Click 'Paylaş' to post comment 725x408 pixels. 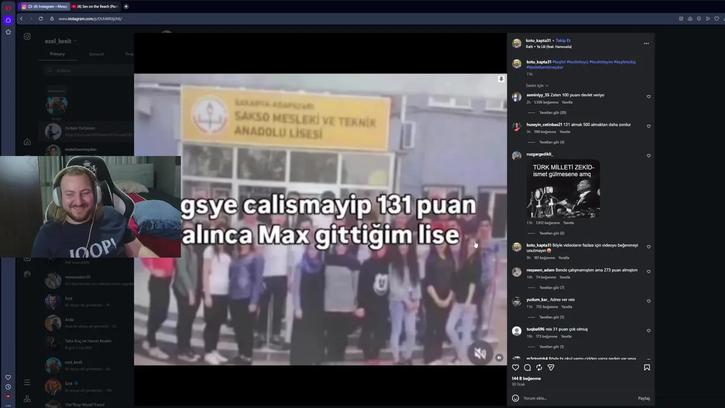[x=644, y=398]
